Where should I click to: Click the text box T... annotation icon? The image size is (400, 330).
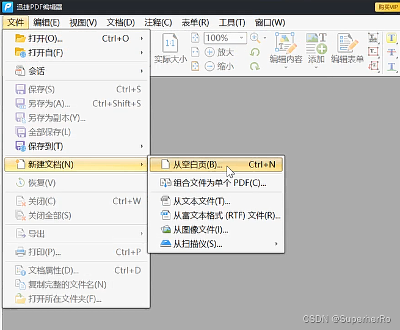[x=373, y=52]
